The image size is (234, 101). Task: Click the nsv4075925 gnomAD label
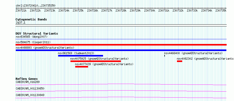coord(99,59)
